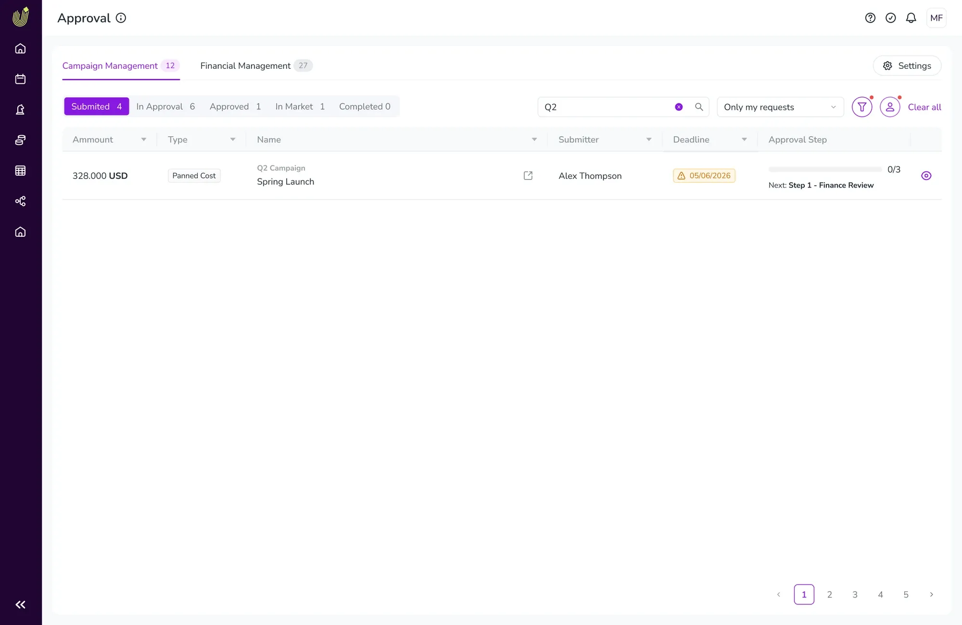Screen dimensions: 962x625
Task: Expand the Name column dropdown arrow
Action: [x=534, y=140]
